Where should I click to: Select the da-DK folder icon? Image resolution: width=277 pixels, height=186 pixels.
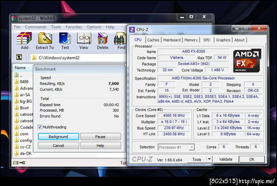[x=17, y=153]
